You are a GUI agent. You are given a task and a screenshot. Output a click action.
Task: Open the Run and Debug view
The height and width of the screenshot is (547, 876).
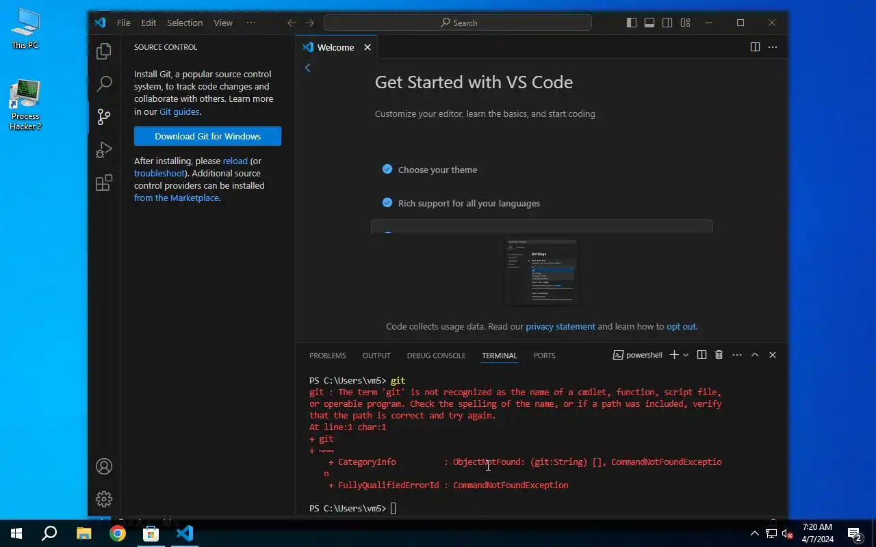coord(104,150)
